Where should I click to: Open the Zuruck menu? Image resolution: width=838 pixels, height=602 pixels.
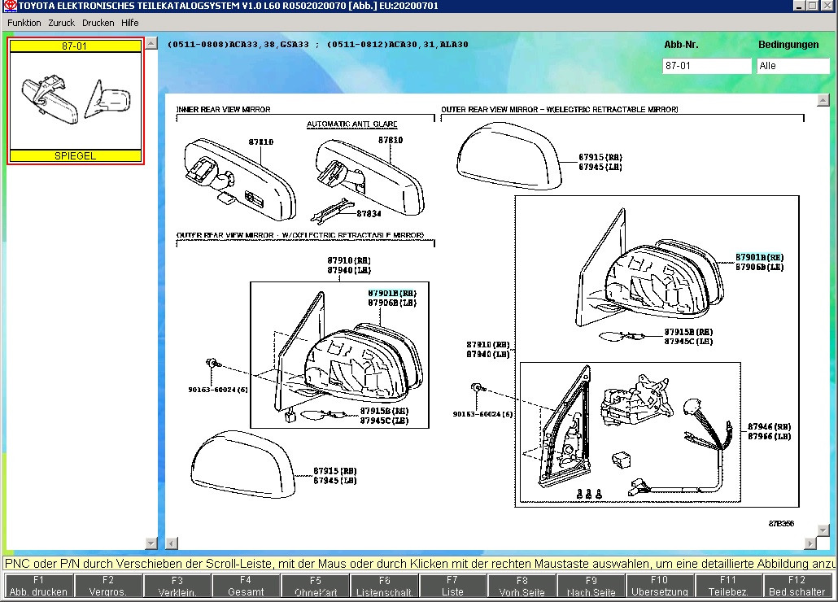tap(62, 23)
